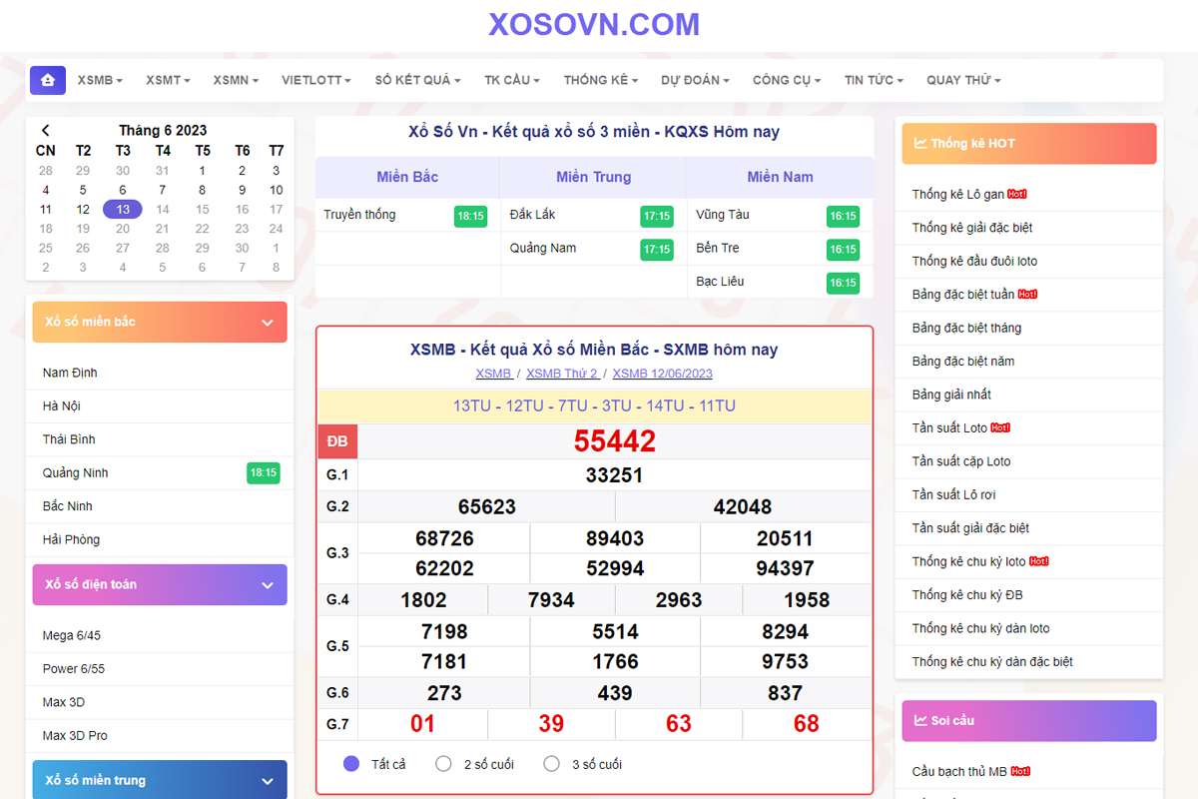Viewport: 1198px width, 799px height.
Task: Click the home icon in the navigation bar
Action: [x=47, y=80]
